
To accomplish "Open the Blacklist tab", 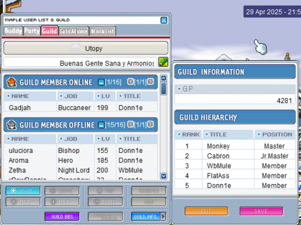I will coord(103,31).
